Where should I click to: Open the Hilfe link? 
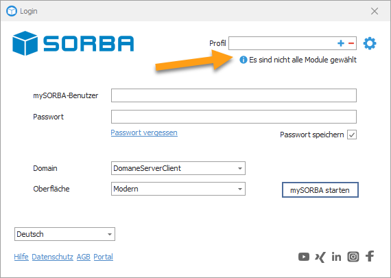point(21,257)
